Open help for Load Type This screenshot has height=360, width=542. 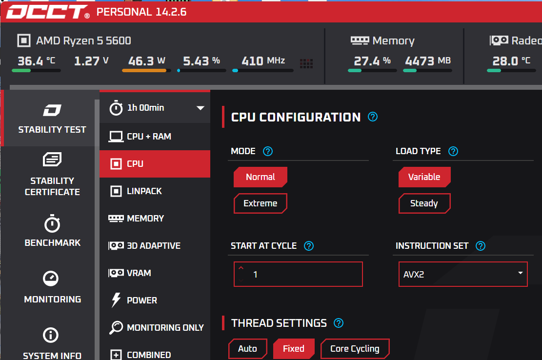point(453,151)
